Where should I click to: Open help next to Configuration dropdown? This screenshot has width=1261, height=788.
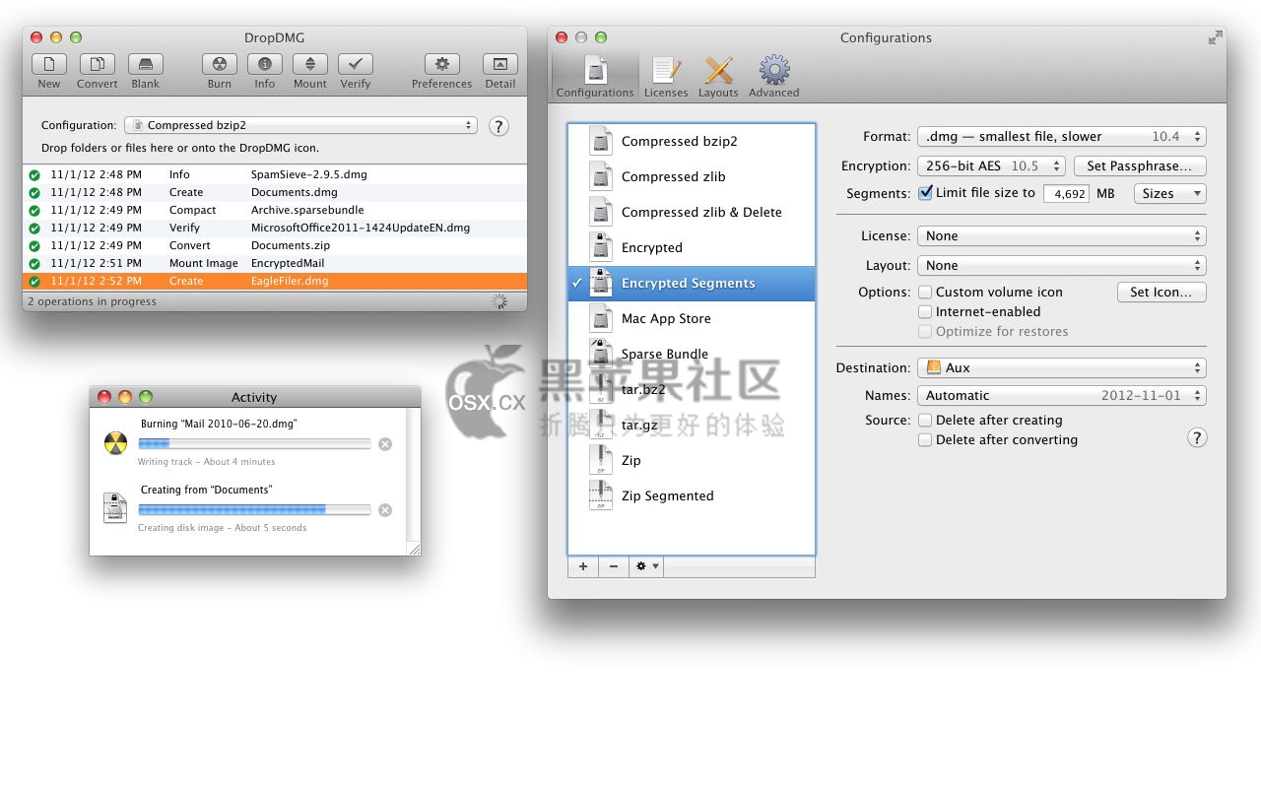498,126
